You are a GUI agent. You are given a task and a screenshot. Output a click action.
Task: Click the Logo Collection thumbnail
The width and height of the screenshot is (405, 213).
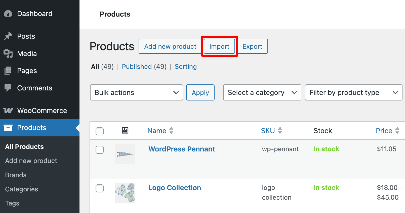click(x=125, y=193)
